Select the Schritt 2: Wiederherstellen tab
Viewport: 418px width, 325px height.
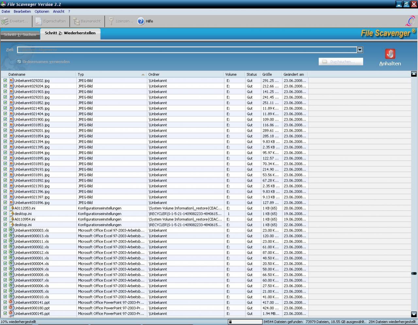click(x=70, y=33)
